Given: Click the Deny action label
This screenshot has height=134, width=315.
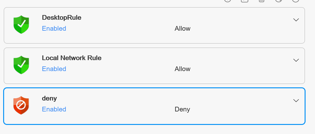Looking at the screenshot, I should tap(182, 109).
